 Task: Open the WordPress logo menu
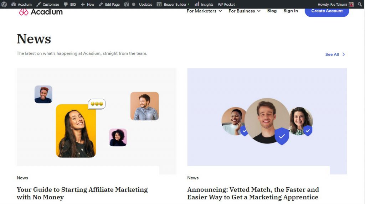pos(4,4)
